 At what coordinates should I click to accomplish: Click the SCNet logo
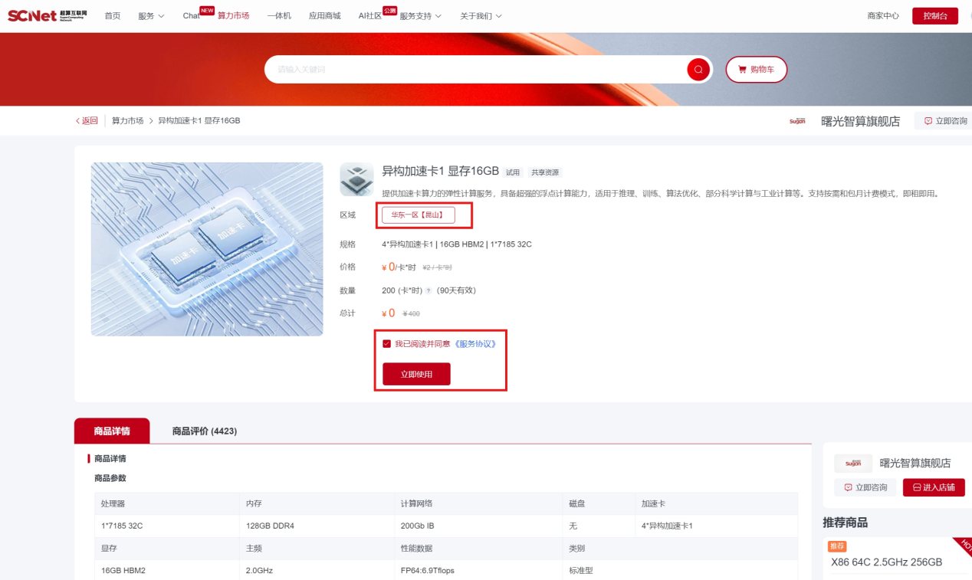(x=47, y=16)
